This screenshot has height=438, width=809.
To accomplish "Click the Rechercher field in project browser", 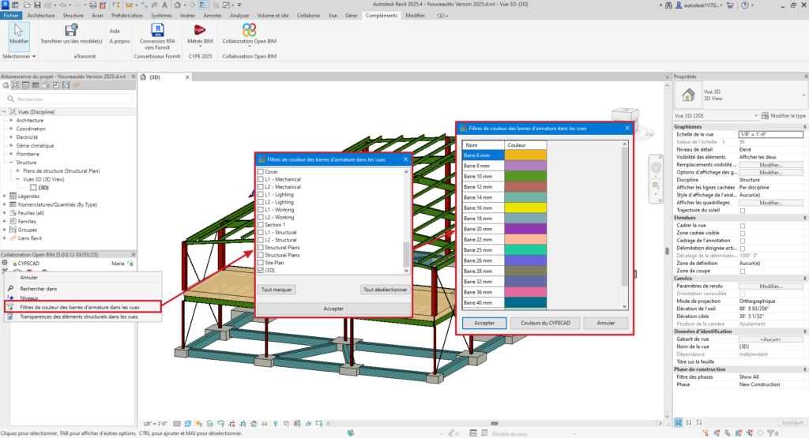I will (69, 99).
